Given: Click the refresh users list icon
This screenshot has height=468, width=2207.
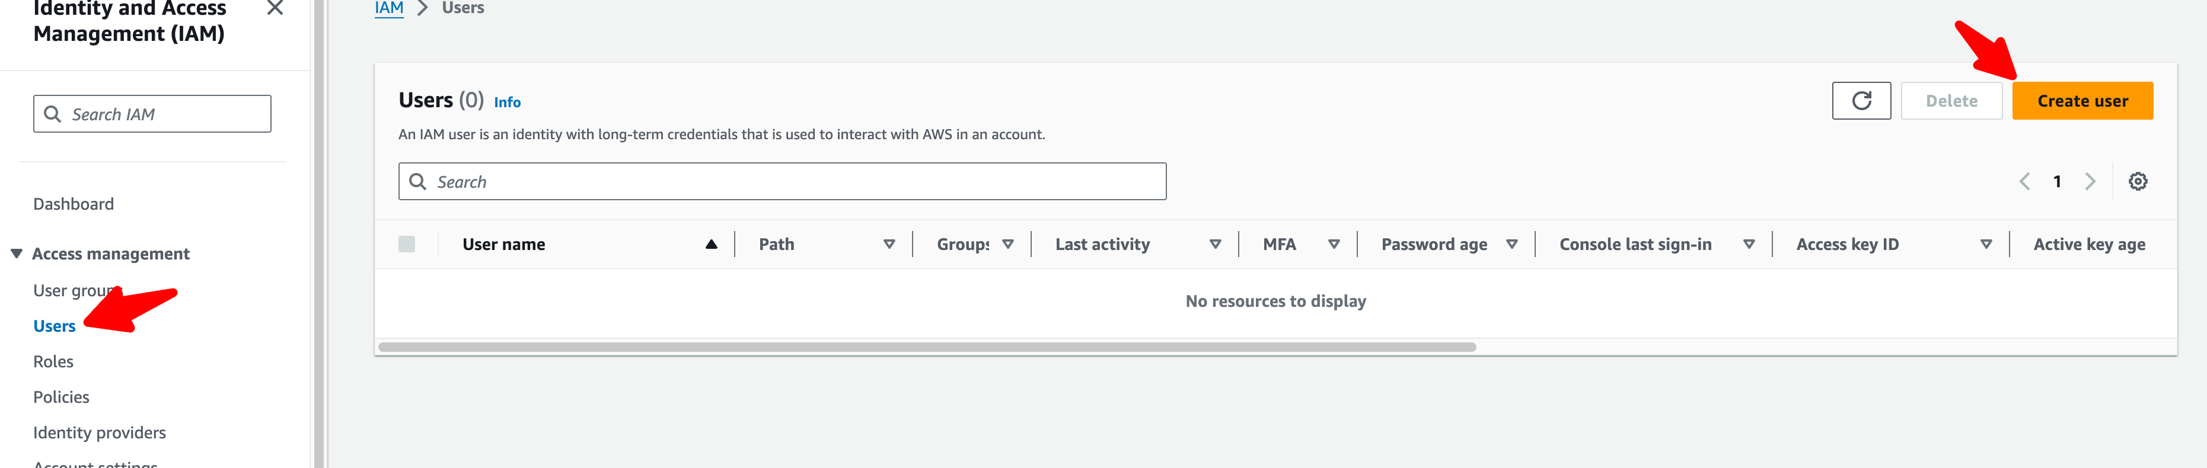Looking at the screenshot, I should point(1861,101).
